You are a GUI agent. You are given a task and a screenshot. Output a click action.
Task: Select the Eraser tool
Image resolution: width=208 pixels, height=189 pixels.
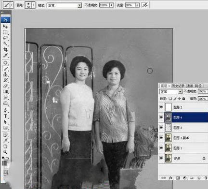click(x=5, y=86)
